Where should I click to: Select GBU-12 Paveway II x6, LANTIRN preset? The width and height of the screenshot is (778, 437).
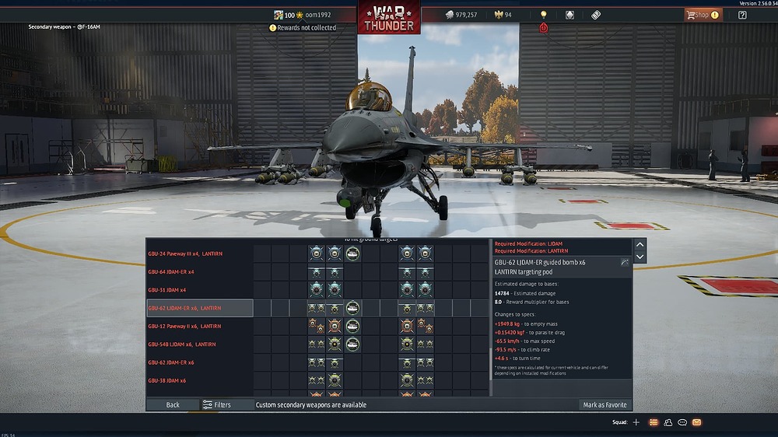(200, 326)
